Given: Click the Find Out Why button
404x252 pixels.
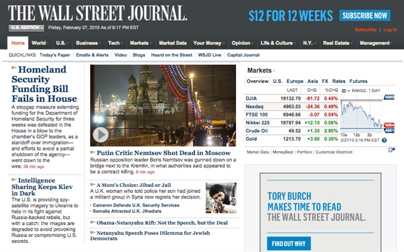Looking at the screenshot, I should pyautogui.click(x=289, y=243).
